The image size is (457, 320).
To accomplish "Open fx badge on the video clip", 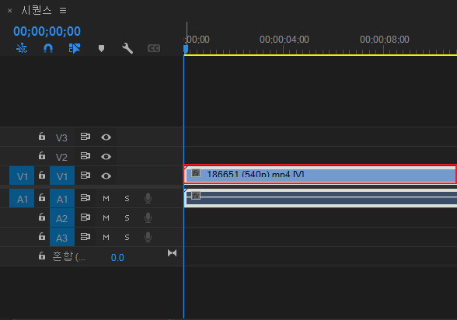I will [196, 173].
